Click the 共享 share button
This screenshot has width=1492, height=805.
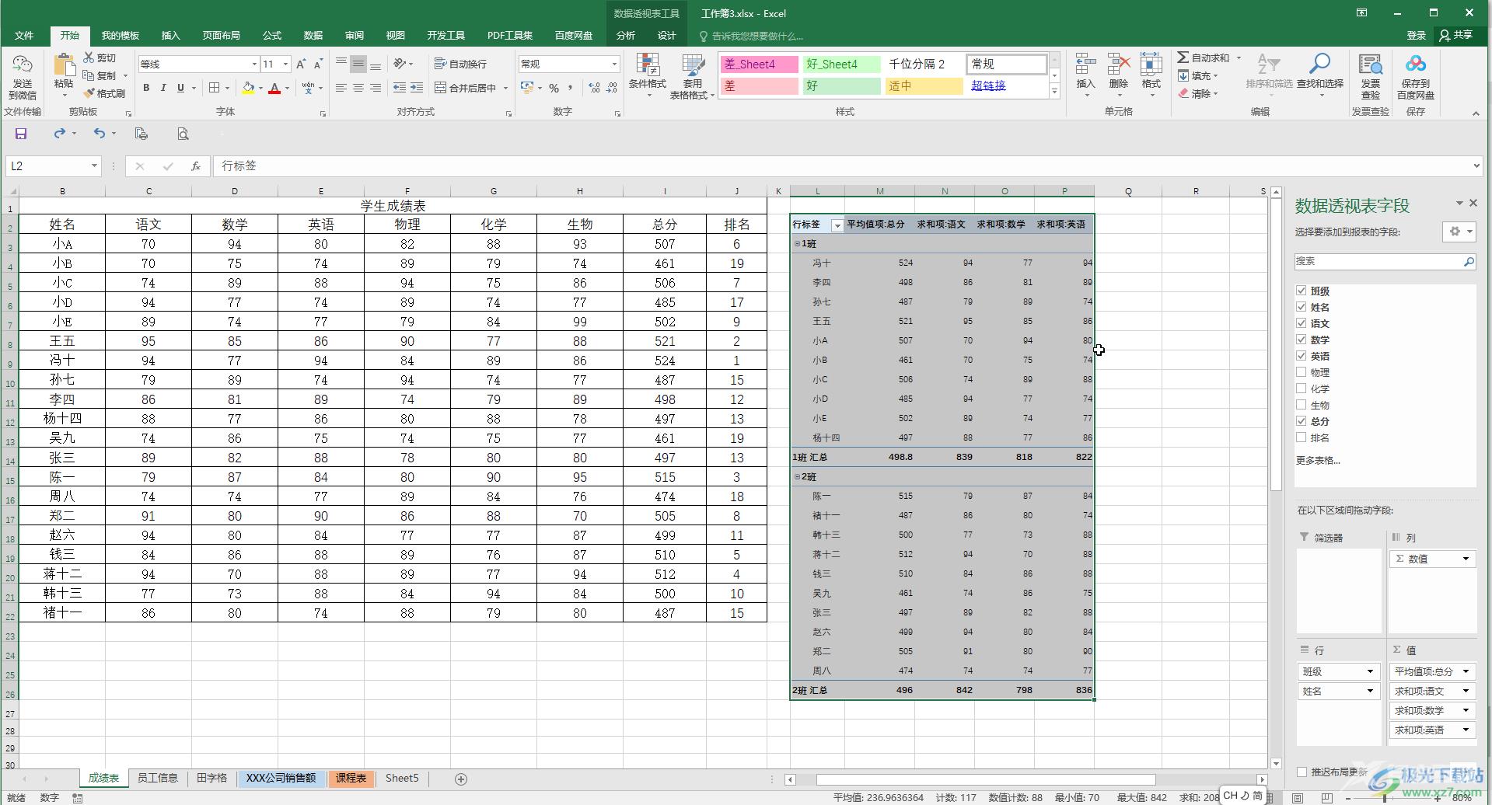coord(1456,36)
